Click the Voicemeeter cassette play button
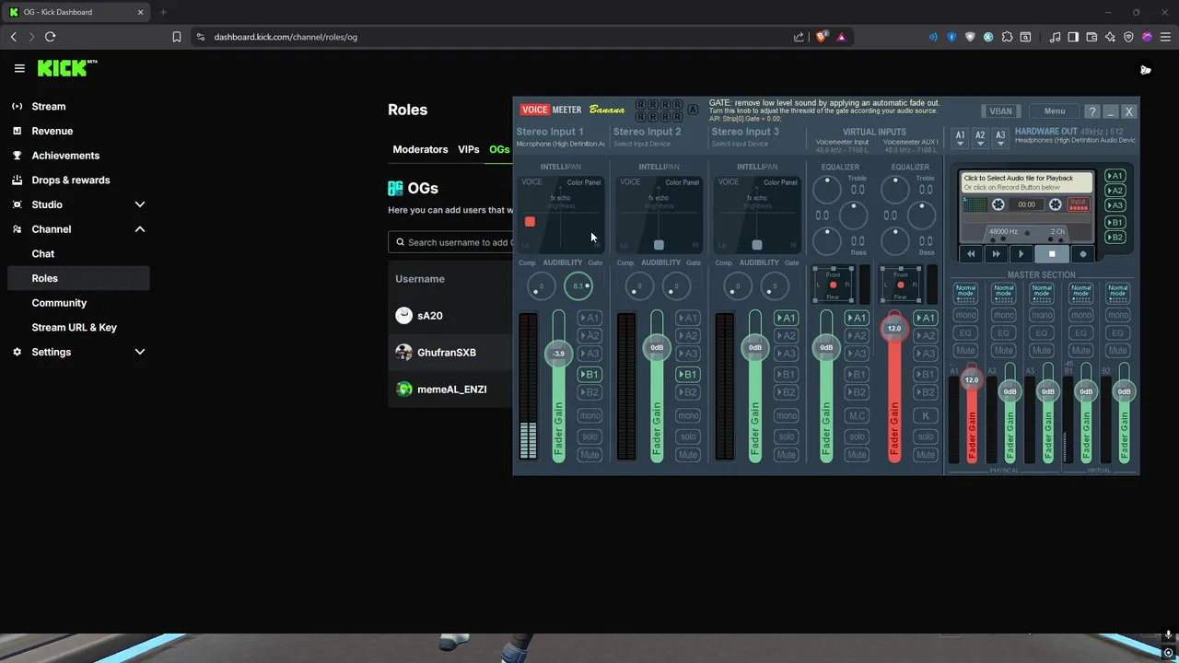Viewport: 1179px width, 663px height. click(1021, 254)
